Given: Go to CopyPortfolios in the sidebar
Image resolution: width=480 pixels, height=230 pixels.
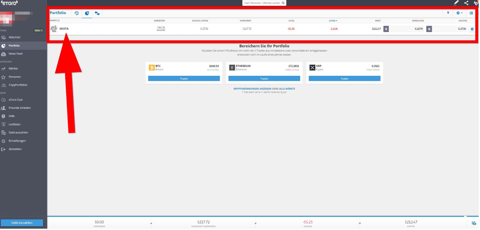Looking at the screenshot, I should click(x=18, y=85).
